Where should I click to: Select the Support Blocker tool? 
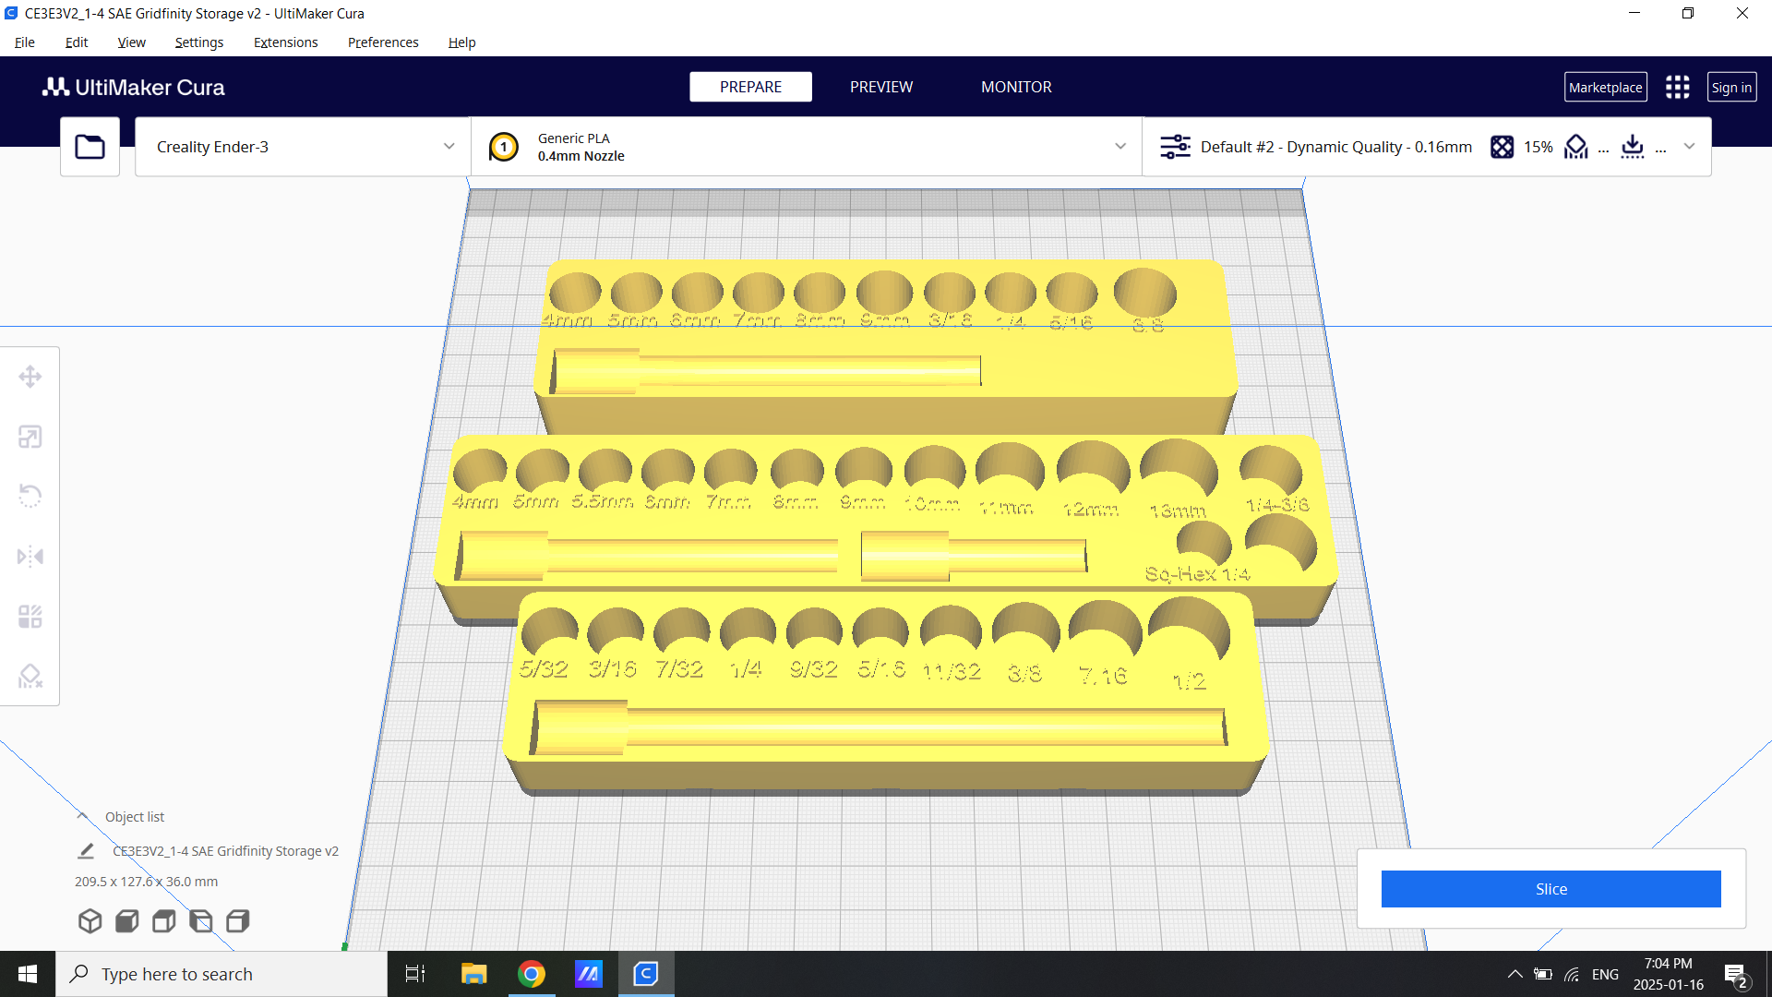click(30, 677)
